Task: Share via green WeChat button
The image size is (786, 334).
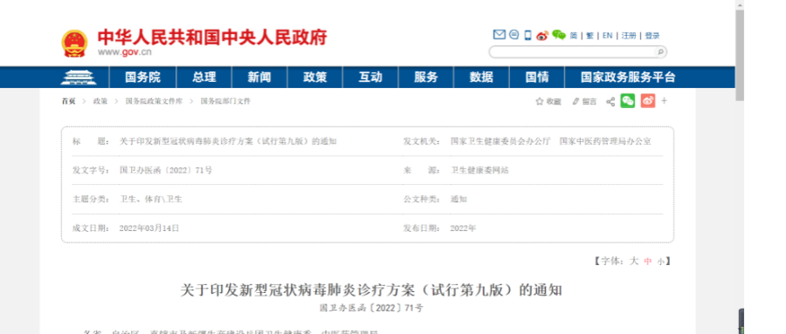Action: point(627,100)
